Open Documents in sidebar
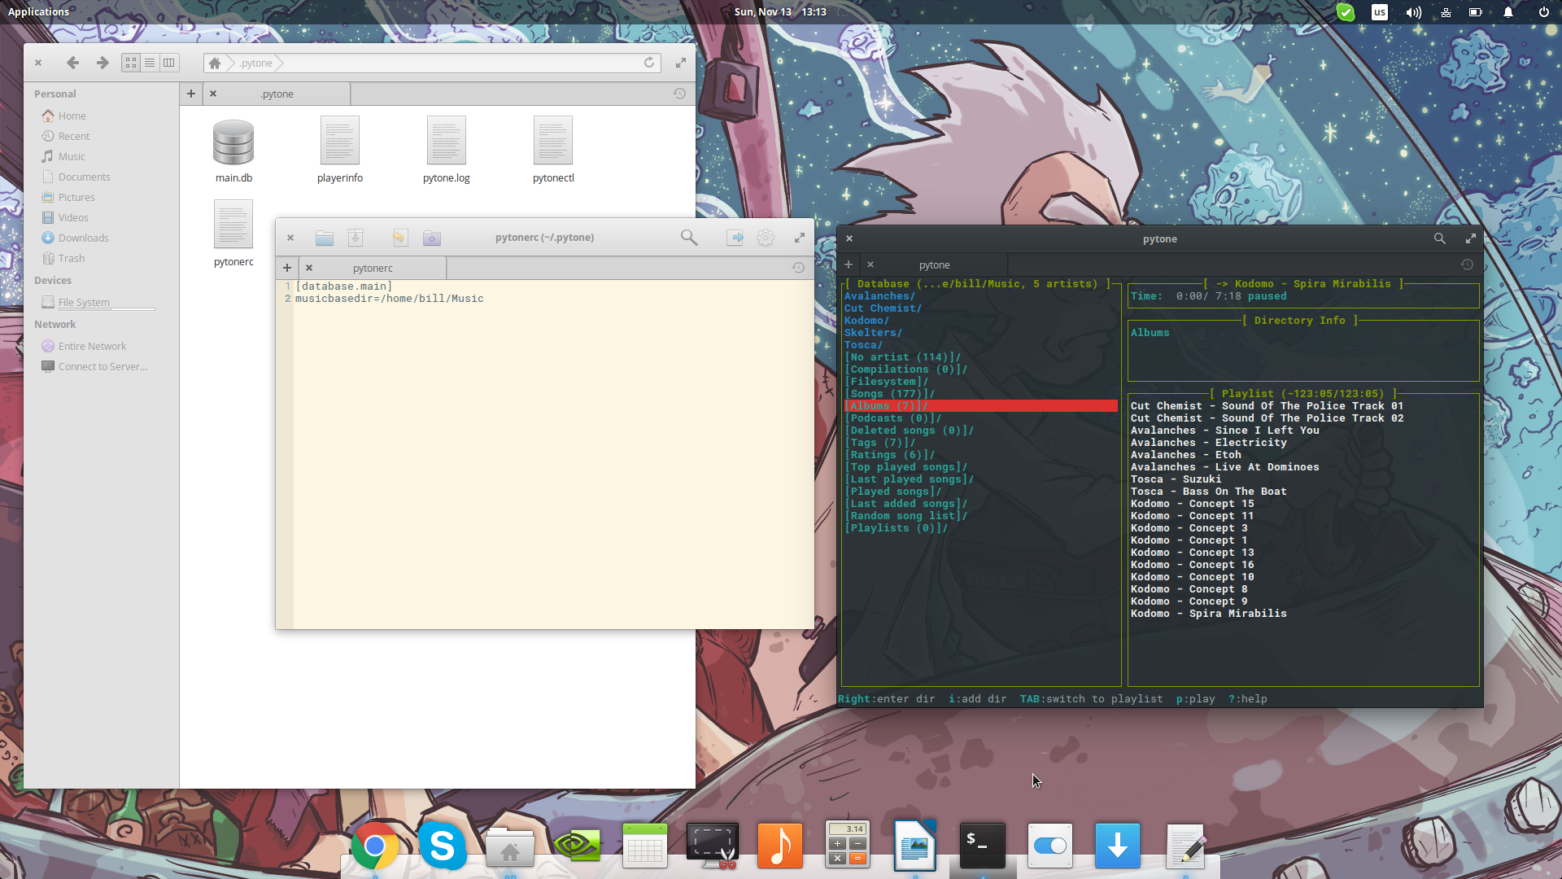 click(x=84, y=177)
